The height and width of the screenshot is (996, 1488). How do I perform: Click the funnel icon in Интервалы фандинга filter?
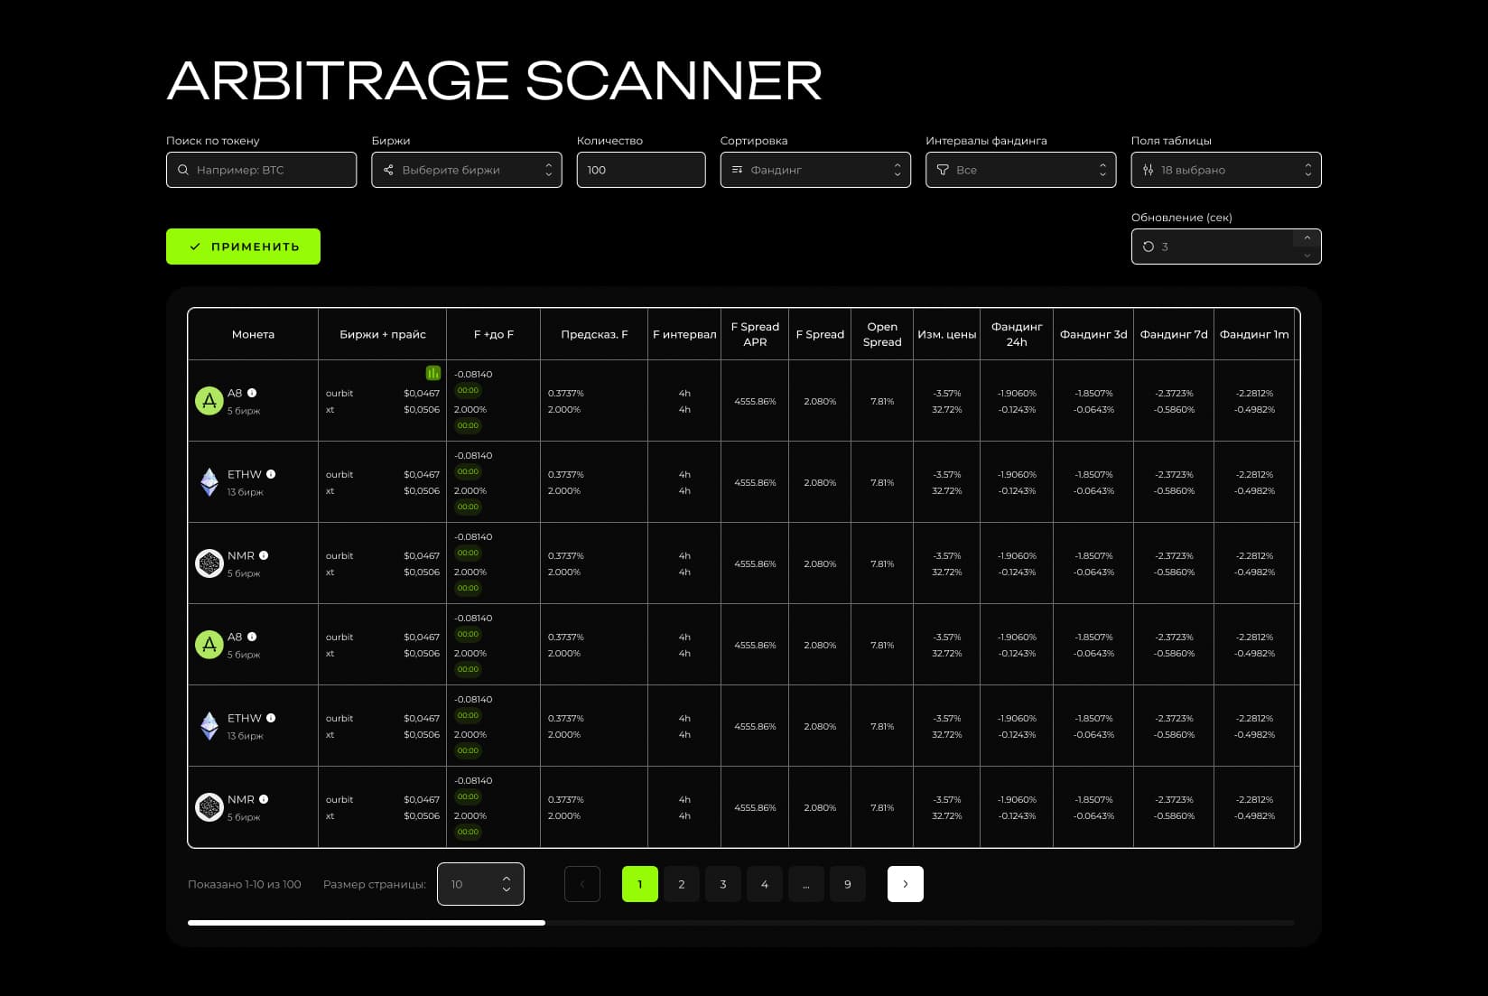[x=943, y=170]
